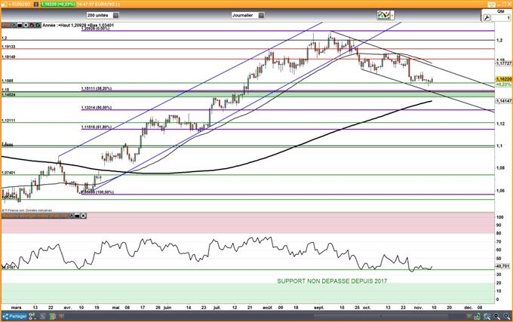The width and height of the screenshot is (513, 322).
Task: Click the 1,18149 horizontal level label
Action: 8,57
